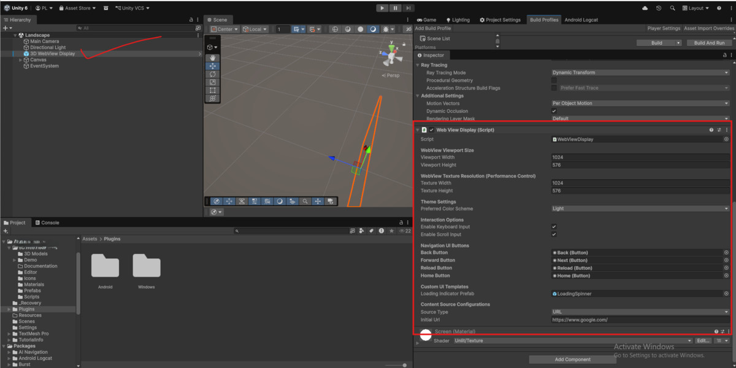
Task: Select the Move tool in Scene toolbar
Action: pos(212,66)
